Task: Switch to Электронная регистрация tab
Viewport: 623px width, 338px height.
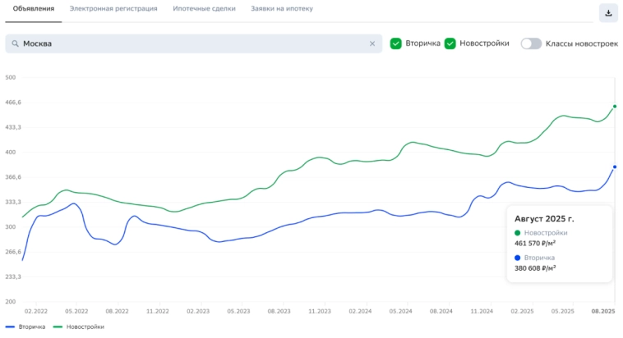Action: coord(113,9)
